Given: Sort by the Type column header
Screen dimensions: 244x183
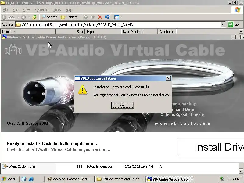Looking at the screenshot, I should 103,32.
